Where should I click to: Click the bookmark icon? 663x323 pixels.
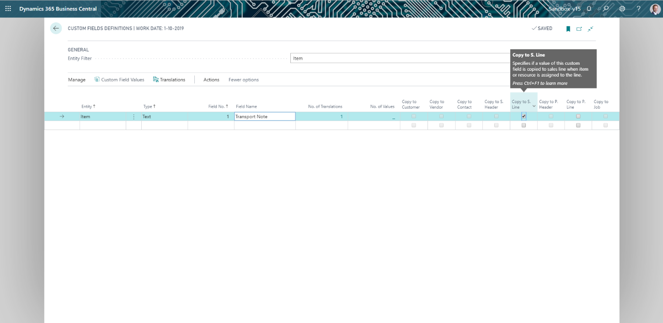coord(568,29)
